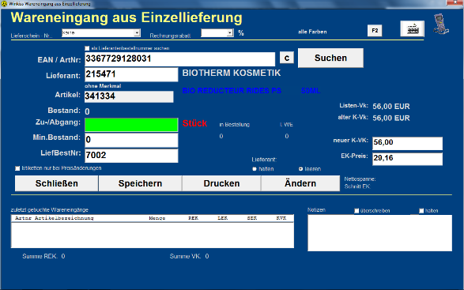Click the Artikelbezeichnung column header
Screen dimensions: 464x290
[x=64, y=218]
